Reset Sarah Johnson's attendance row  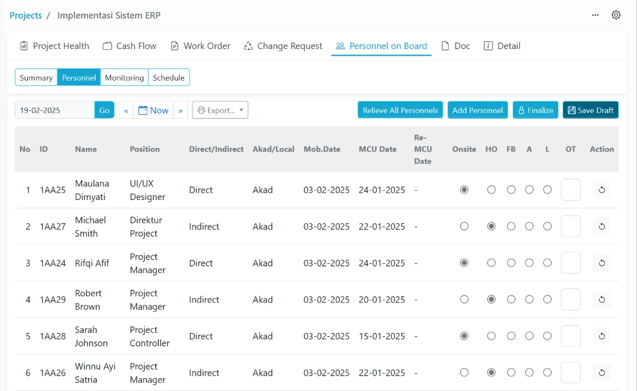pos(601,336)
